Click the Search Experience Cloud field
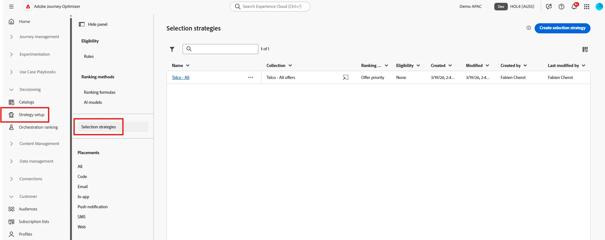The image size is (605, 240). click(270, 7)
